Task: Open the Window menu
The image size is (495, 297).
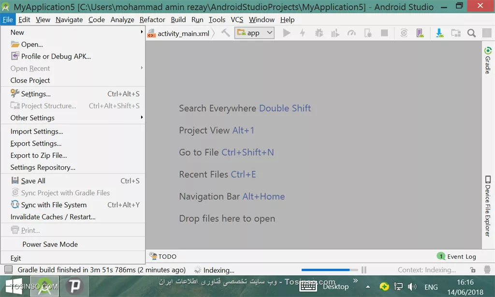Action: pyautogui.click(x=262, y=19)
